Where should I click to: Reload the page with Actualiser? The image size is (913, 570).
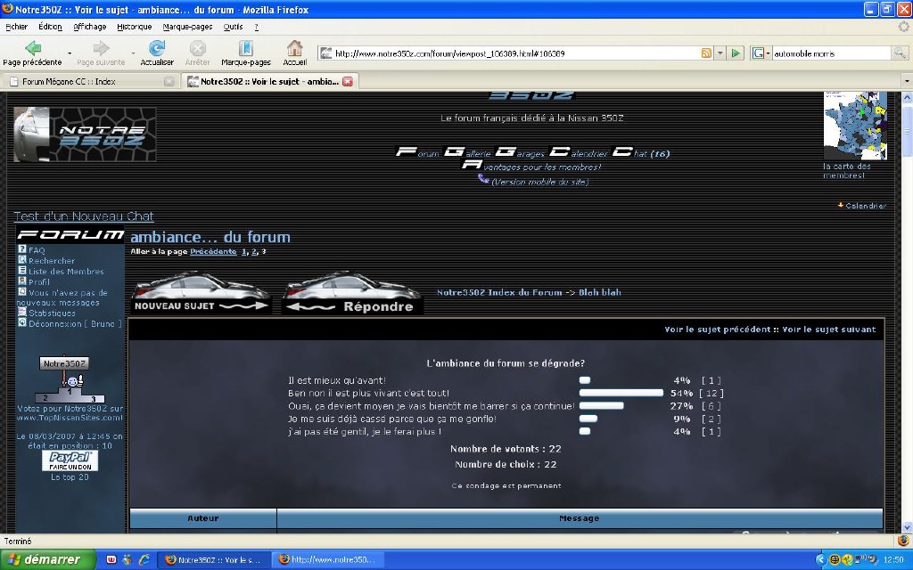[x=157, y=48]
